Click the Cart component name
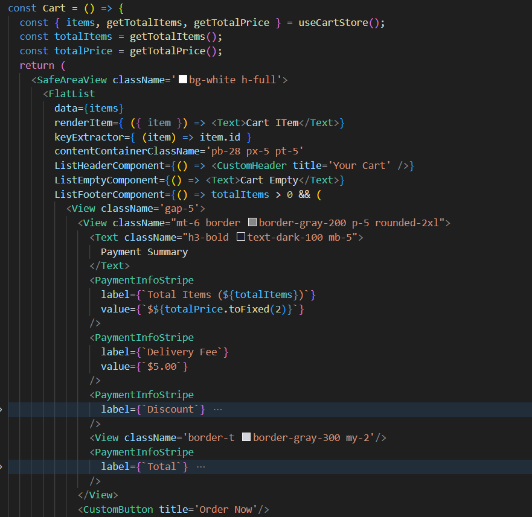This screenshot has width=532, height=517. (54, 8)
